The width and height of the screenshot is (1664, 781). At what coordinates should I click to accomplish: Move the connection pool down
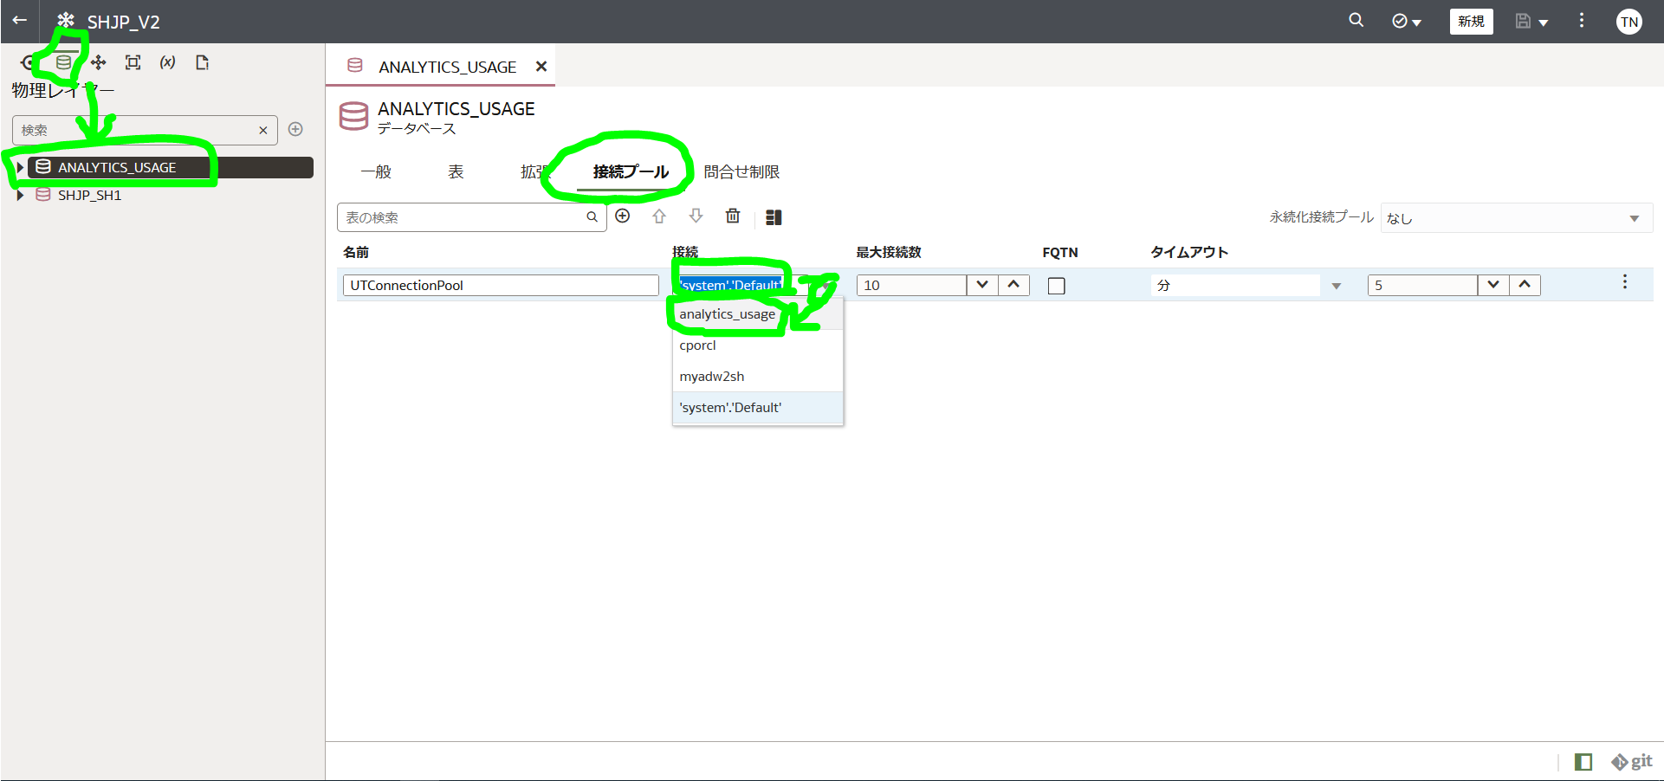pos(696,216)
